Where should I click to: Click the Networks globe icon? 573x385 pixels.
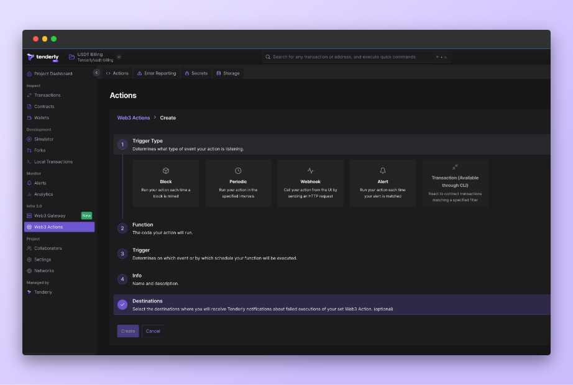(x=29, y=271)
